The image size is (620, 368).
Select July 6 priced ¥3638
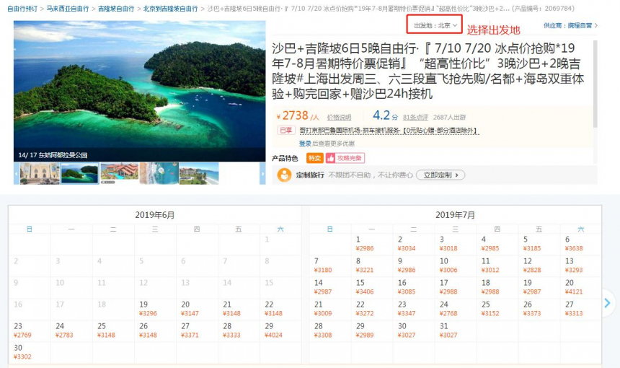click(581, 244)
